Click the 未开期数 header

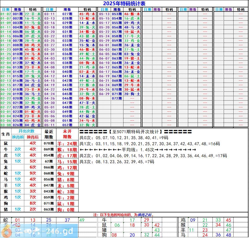coord(67,134)
